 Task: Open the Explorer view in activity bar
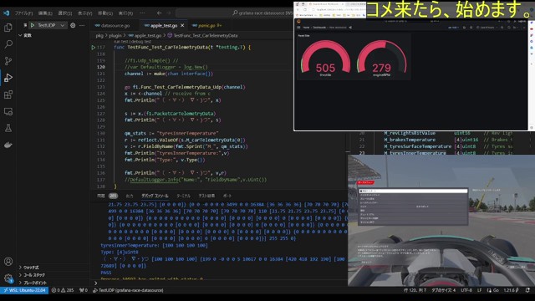point(8,28)
